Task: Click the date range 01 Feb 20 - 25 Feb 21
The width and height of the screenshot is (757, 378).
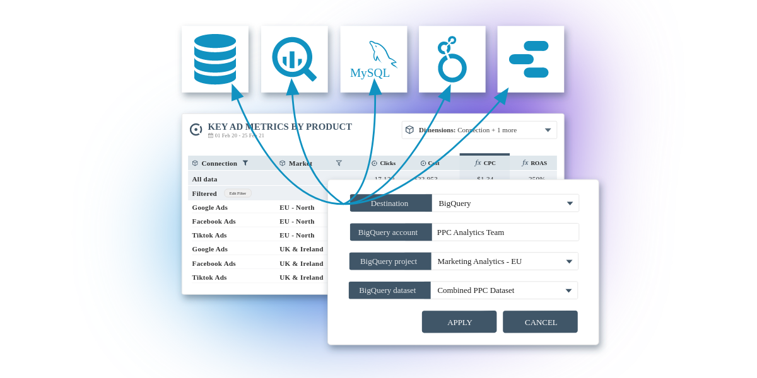Action: 240,135
